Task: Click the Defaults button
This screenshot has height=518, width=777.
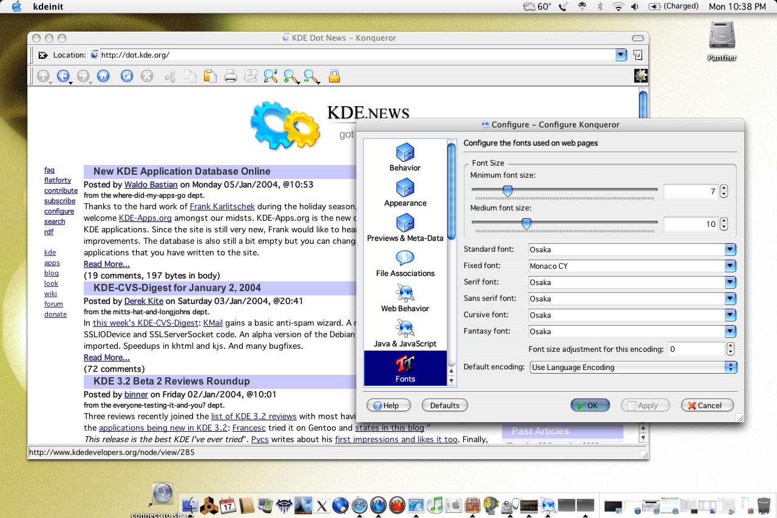Action: 445,405
